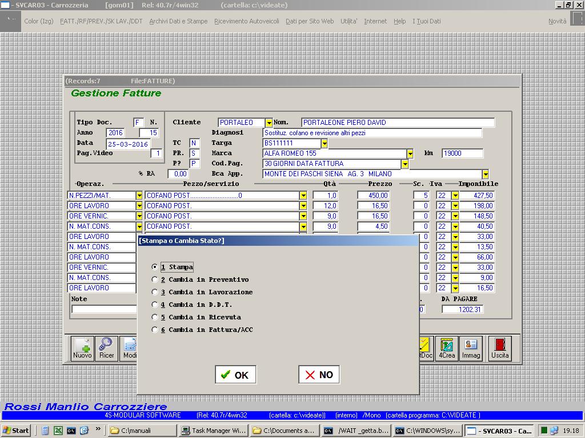Screen dimensions: 585x438
Task: Confirm the dialog with OK
Action: coord(235,375)
